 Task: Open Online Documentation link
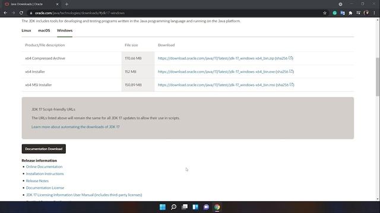click(44, 167)
